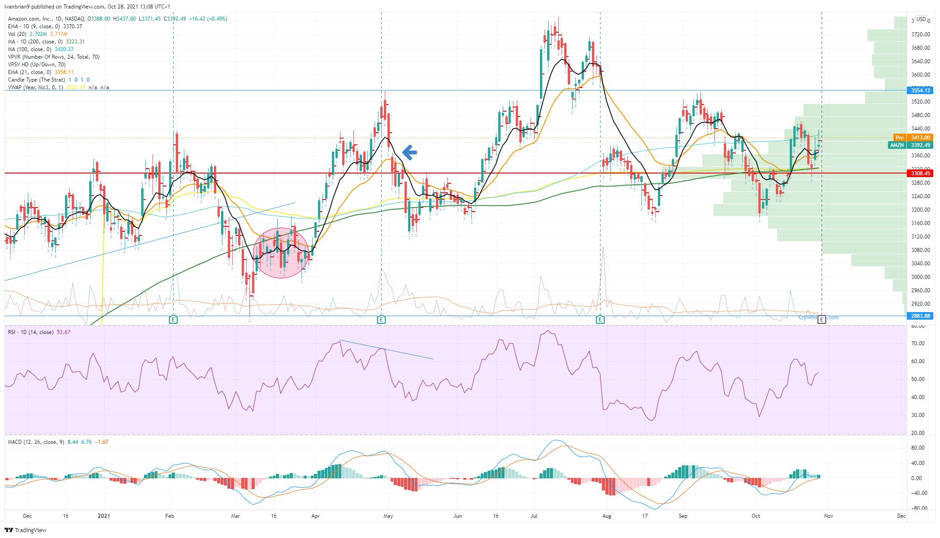Select the pink circle highlight in March

(x=281, y=253)
